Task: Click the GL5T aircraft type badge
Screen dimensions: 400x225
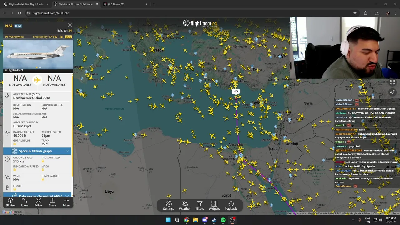Action: click(18, 26)
